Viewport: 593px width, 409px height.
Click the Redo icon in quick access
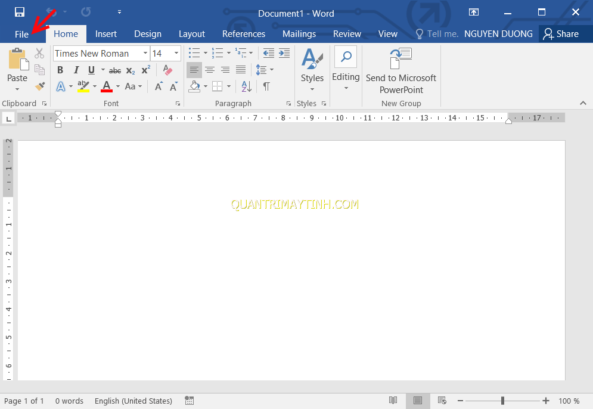(86, 12)
